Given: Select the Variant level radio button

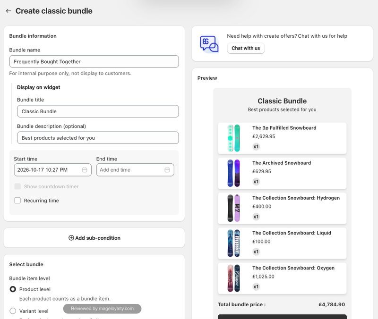Looking at the screenshot, I should 13,311.
